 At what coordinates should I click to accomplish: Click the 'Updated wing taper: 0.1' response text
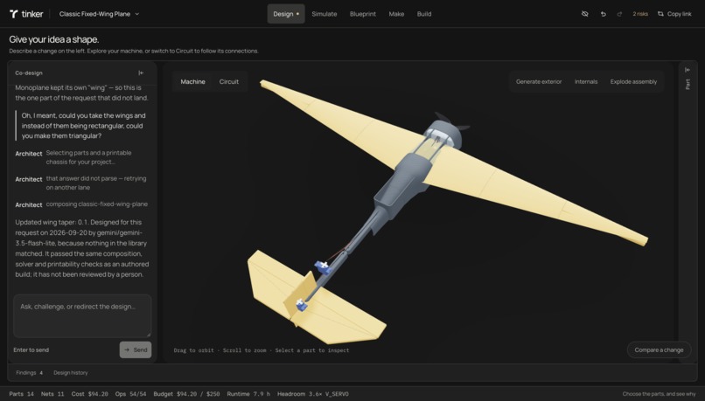tap(82, 248)
